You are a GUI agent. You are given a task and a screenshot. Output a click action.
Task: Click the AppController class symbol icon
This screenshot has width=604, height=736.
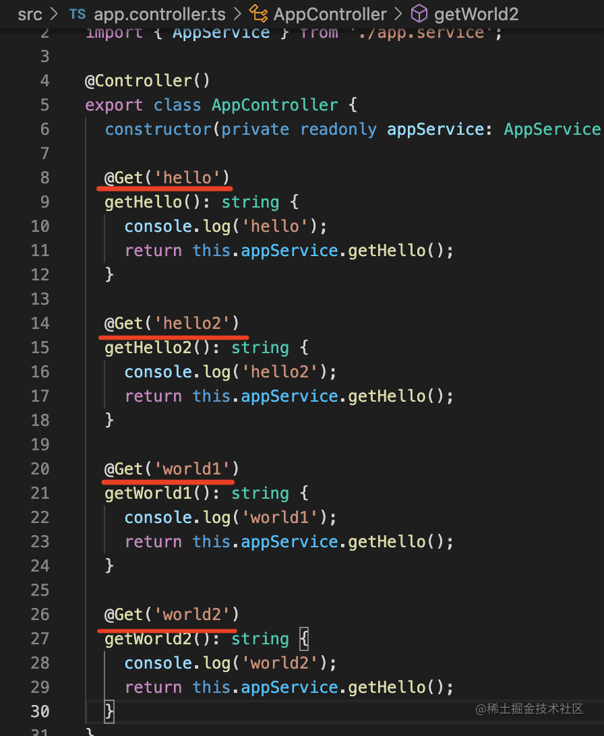(258, 14)
